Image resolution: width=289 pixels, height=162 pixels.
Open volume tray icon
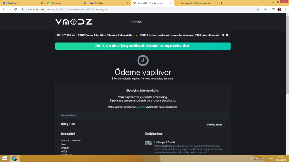265,159
